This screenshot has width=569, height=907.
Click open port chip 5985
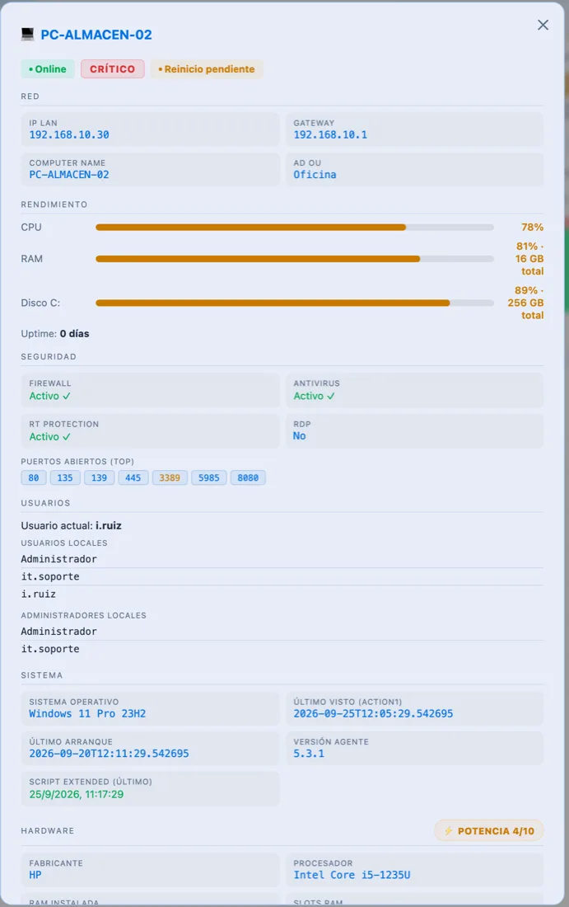coord(208,477)
